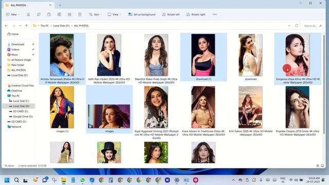The height and width of the screenshot is (185, 329).
Task: Select the Kriti-Sanon-2020 wallpaper thumbnail
Action: (x=250, y=107)
